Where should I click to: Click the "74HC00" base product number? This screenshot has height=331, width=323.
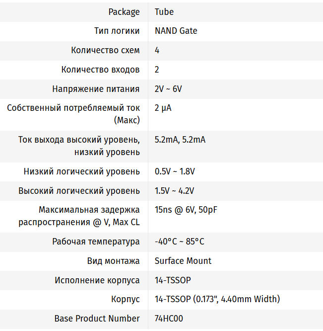[x=169, y=319]
